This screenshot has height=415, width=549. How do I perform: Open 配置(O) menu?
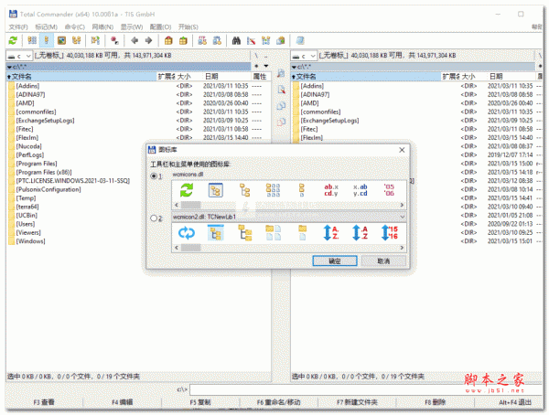(160, 27)
